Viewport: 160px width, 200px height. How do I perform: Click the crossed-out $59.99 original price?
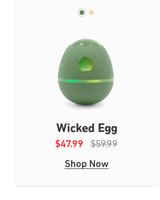coord(104,144)
